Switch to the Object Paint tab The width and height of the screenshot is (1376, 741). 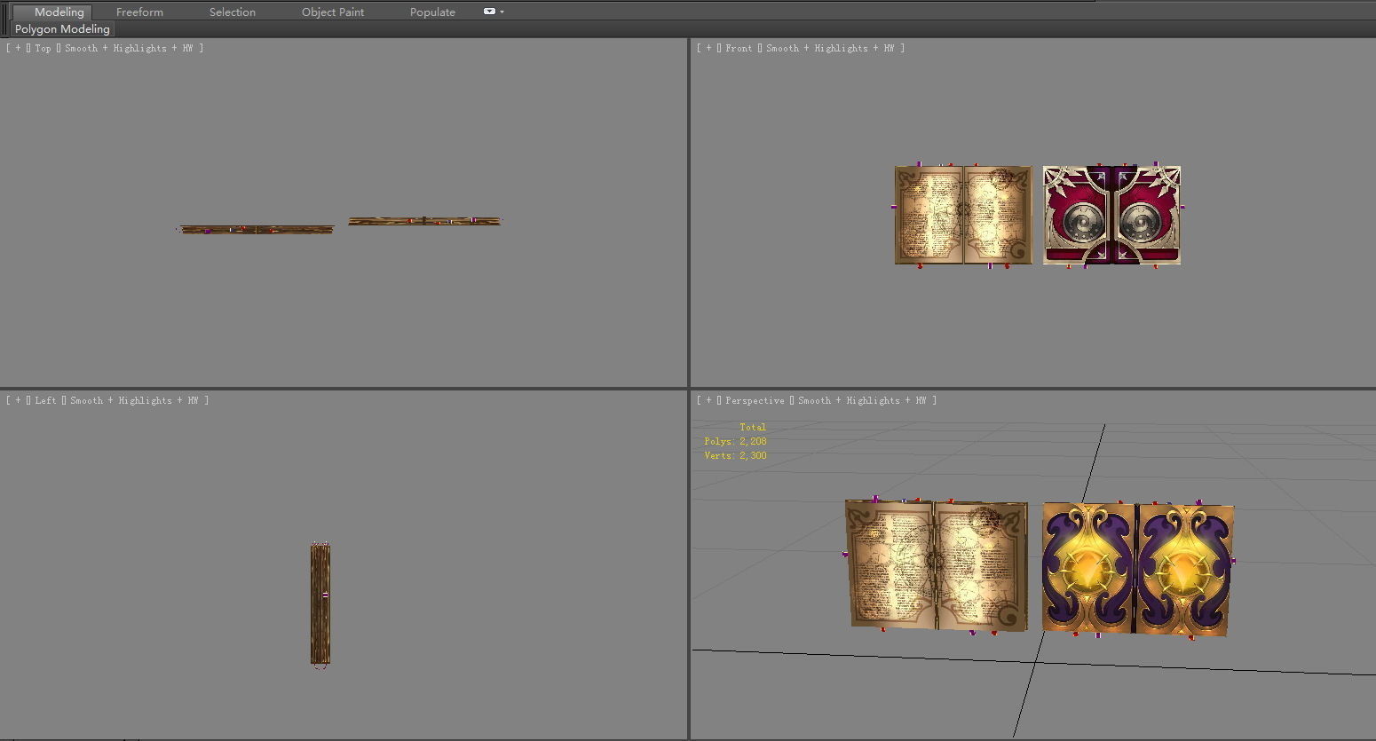pyautogui.click(x=333, y=12)
